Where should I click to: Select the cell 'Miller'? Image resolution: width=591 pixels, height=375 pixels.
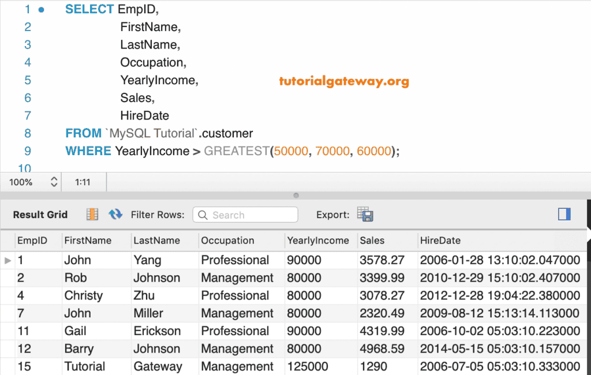tap(148, 313)
